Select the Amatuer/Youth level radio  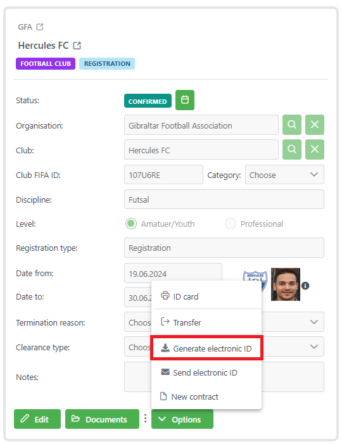point(131,224)
